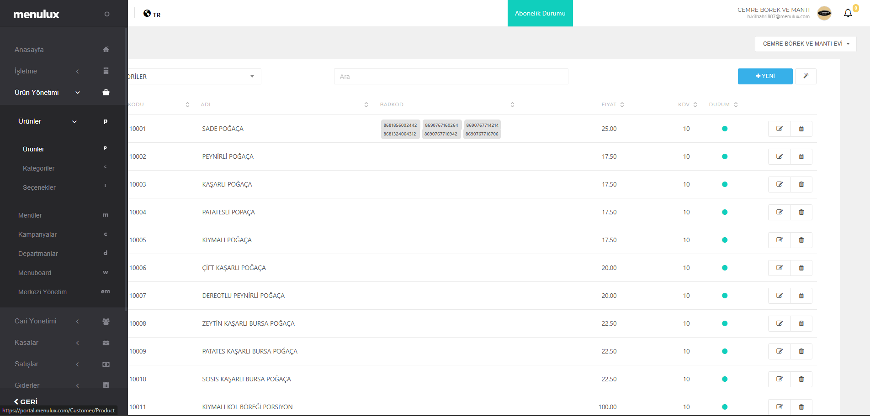Open Menuboard in the sidebar
This screenshot has height=416, width=870.
(35, 273)
